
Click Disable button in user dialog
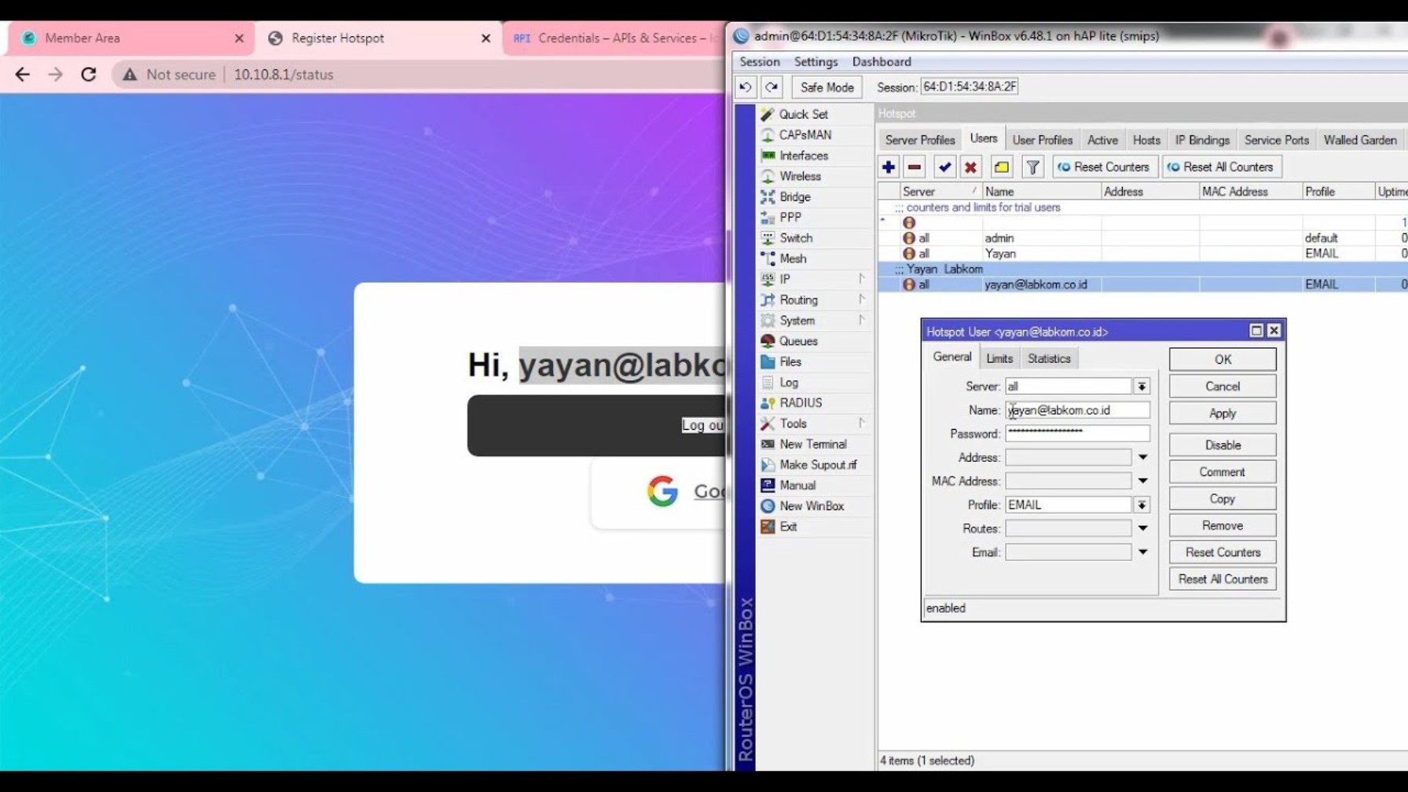click(1223, 445)
